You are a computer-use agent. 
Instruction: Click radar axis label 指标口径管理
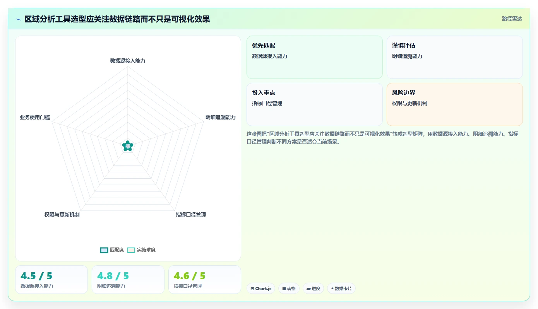coord(191,215)
